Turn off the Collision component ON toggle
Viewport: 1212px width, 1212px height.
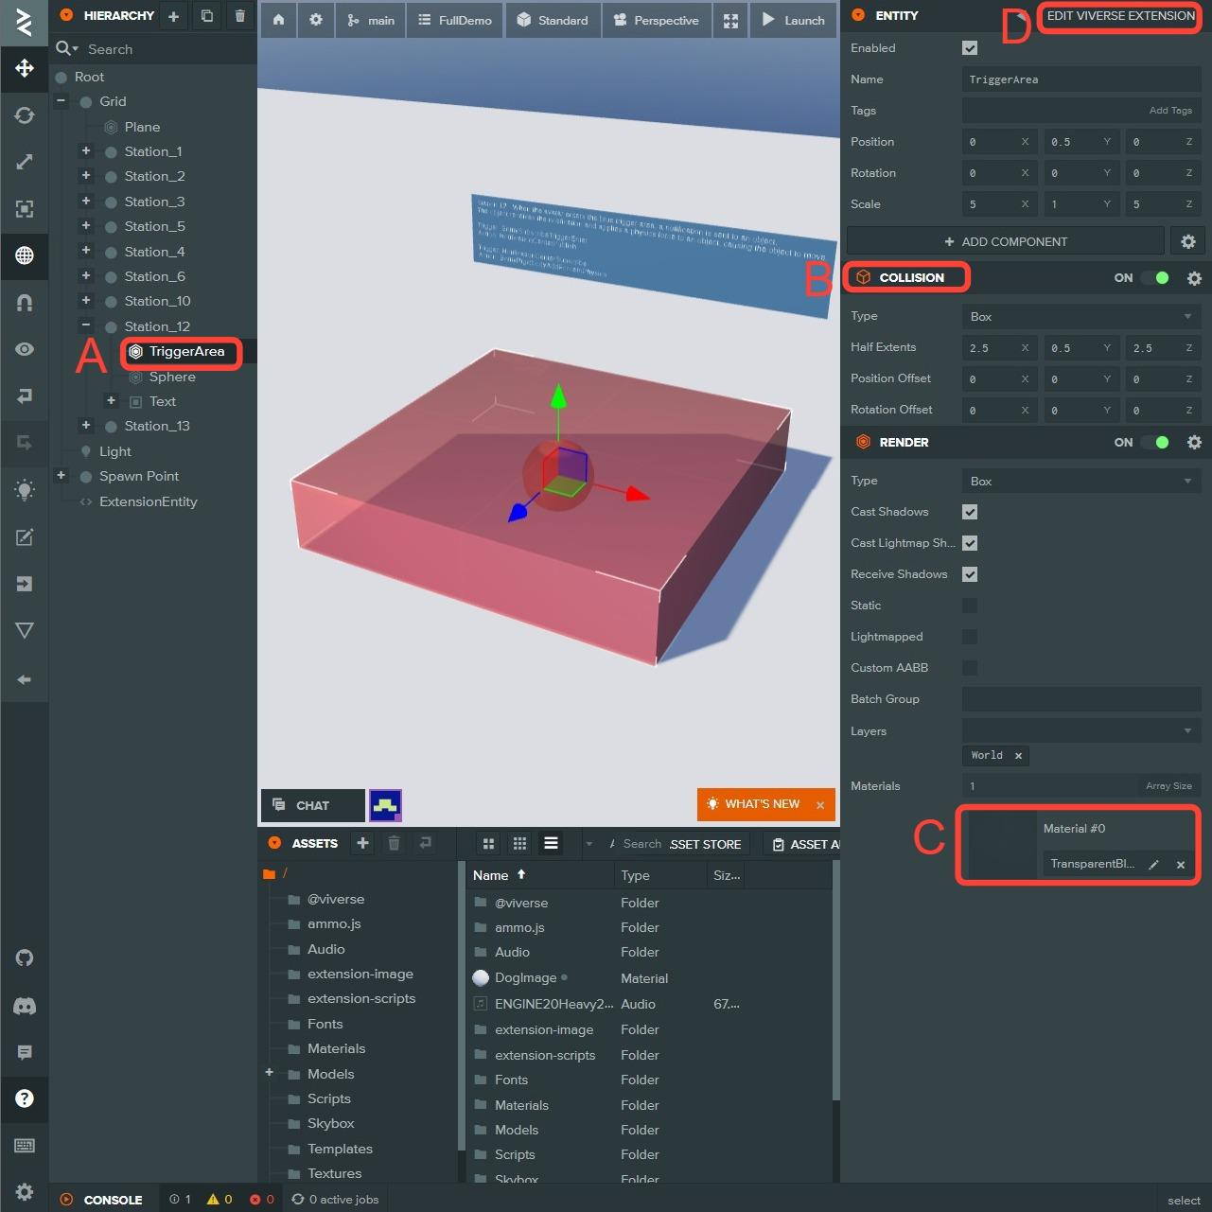[1155, 278]
